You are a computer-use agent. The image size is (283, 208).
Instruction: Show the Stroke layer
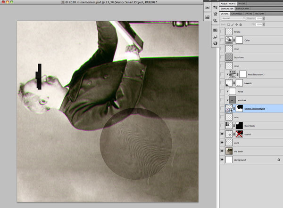pyautogui.click(x=222, y=32)
